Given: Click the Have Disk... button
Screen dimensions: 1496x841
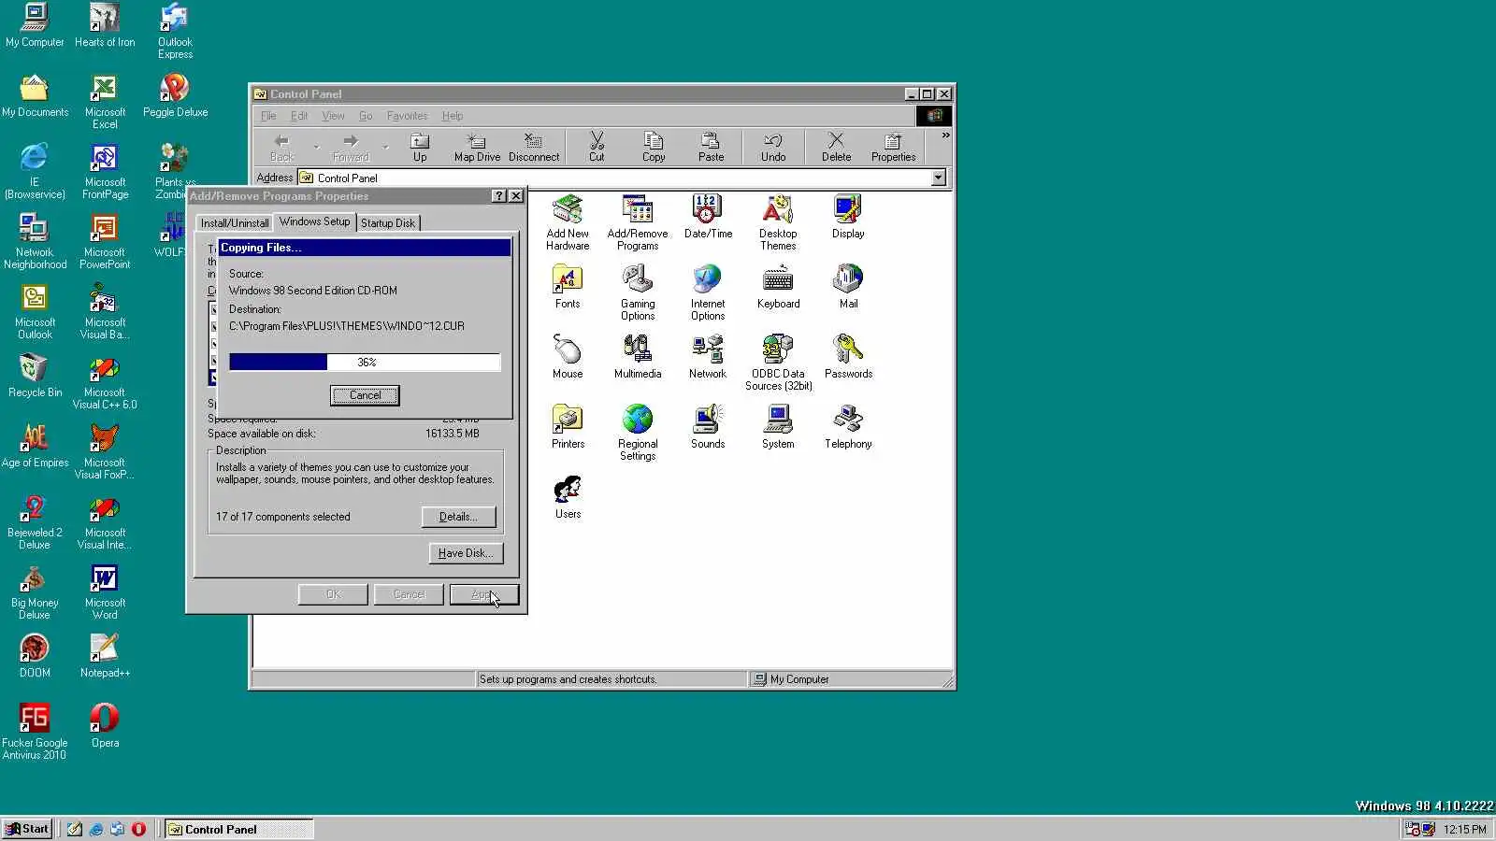Looking at the screenshot, I should point(466,553).
